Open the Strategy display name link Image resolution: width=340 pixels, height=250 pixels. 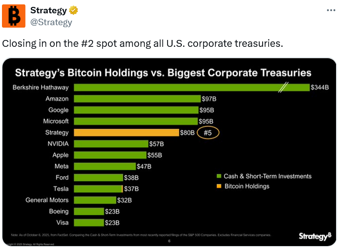(x=48, y=10)
